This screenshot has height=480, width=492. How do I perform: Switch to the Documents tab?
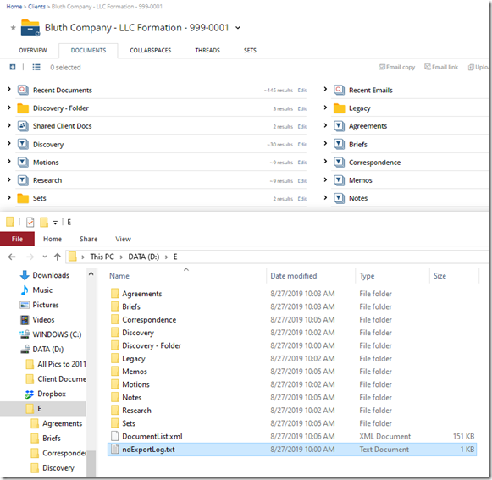[x=88, y=51]
